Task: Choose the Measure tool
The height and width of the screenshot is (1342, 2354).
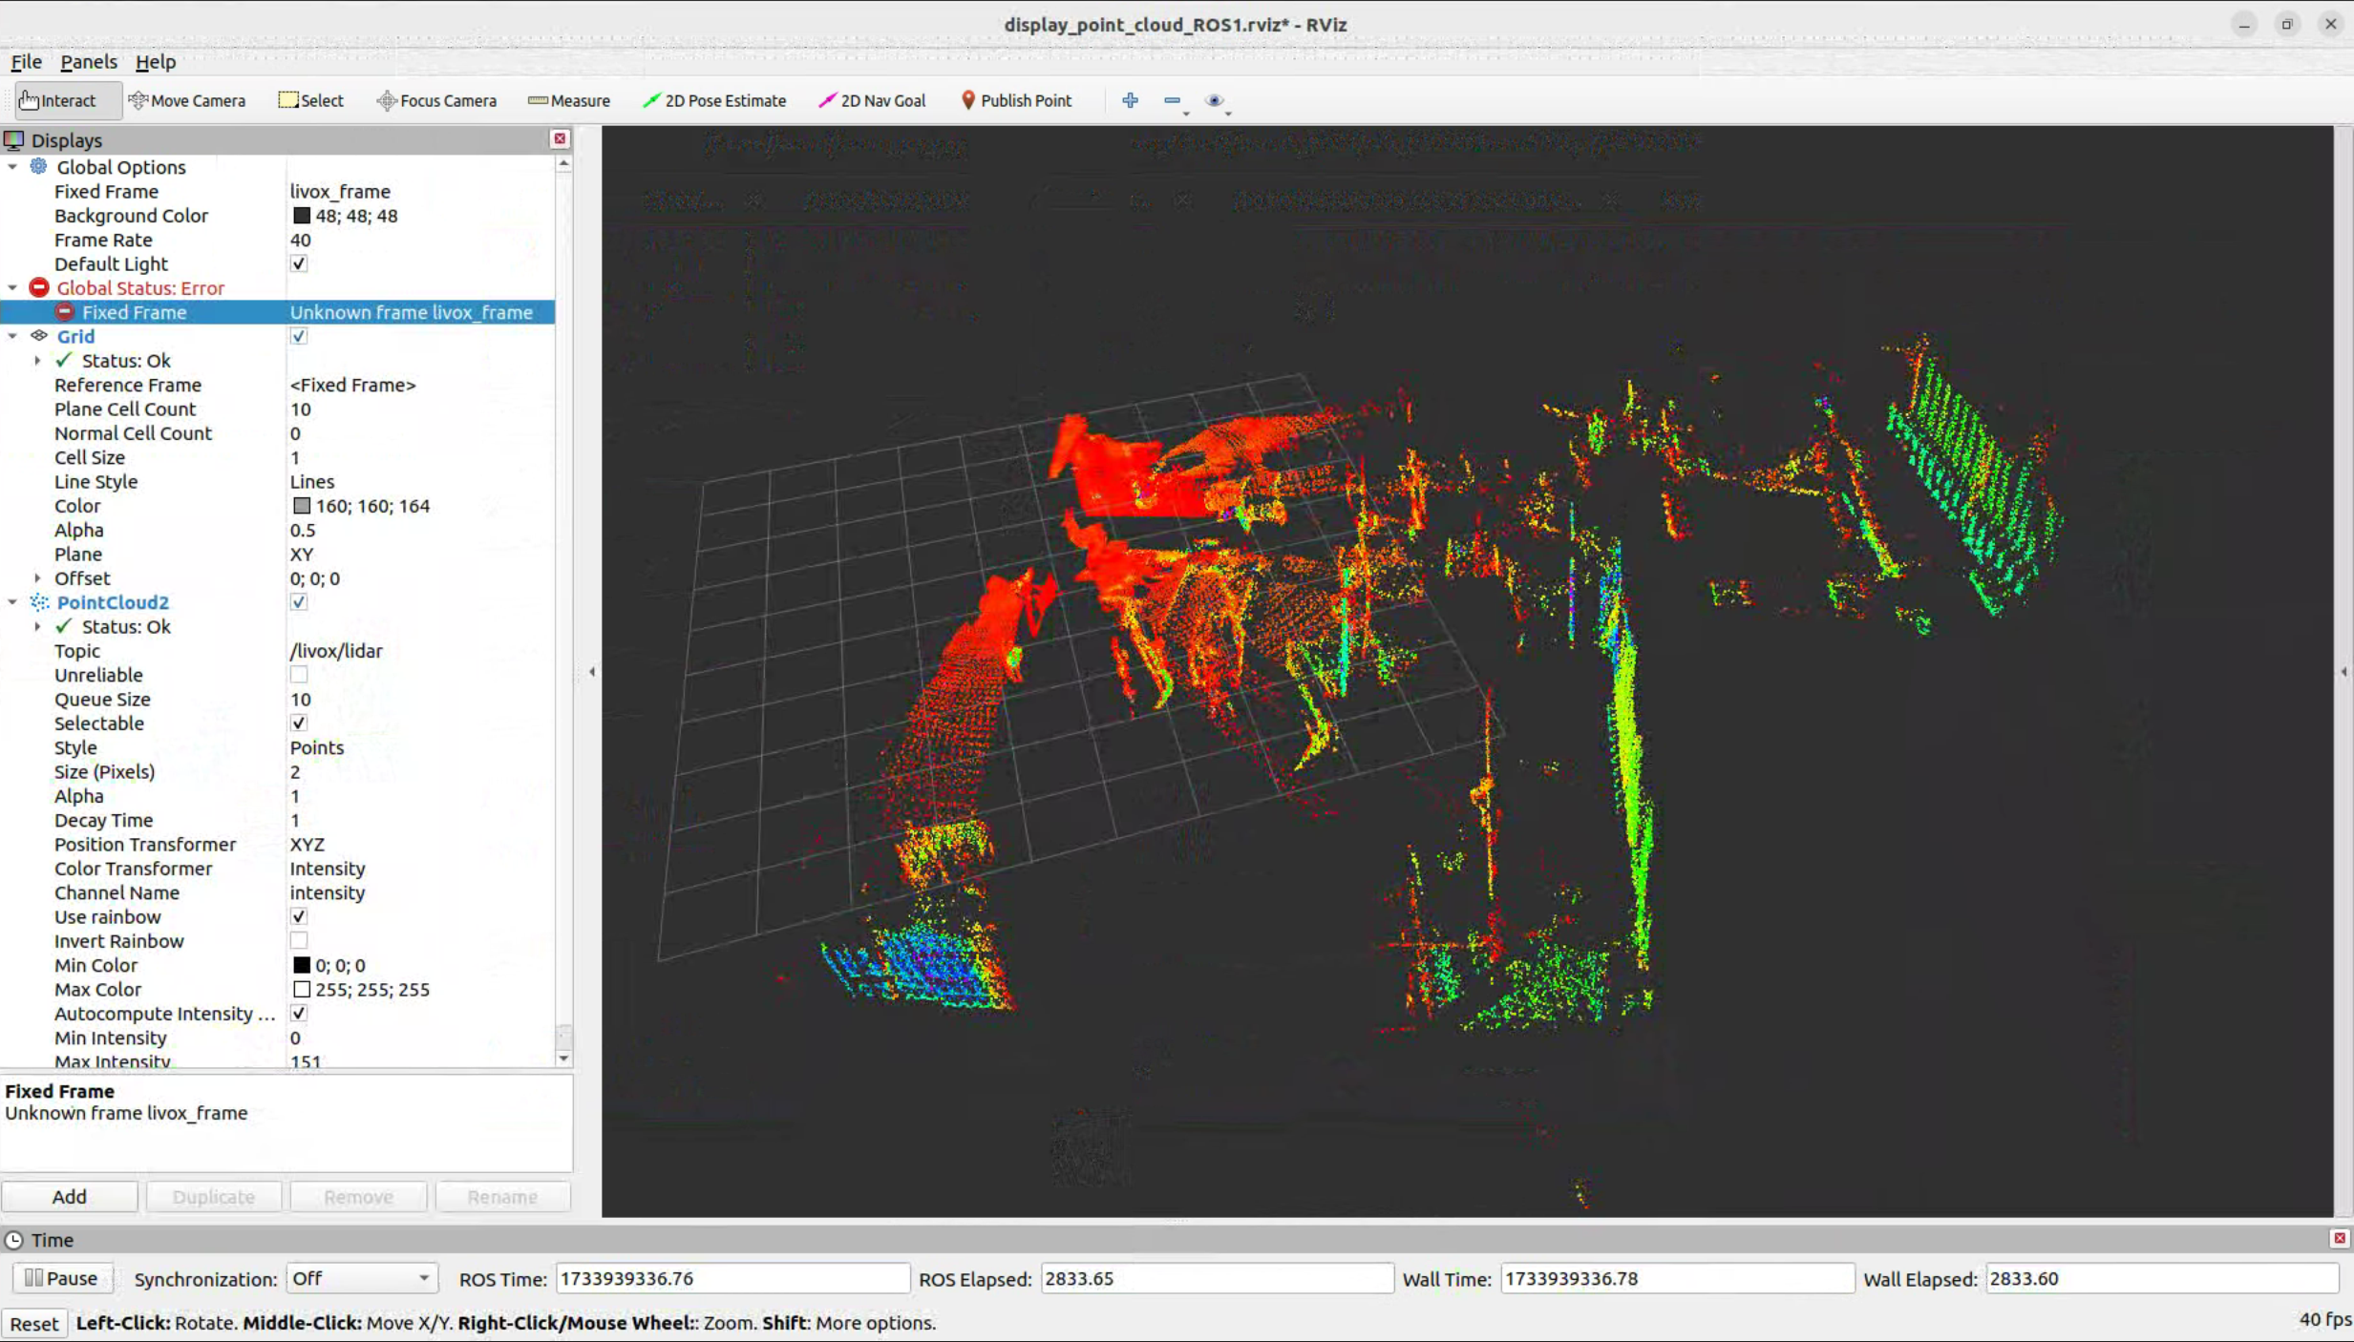Action: click(569, 100)
